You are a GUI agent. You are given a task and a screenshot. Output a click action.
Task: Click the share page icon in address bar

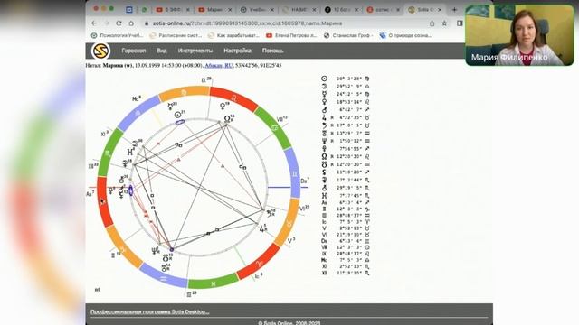coord(432,23)
